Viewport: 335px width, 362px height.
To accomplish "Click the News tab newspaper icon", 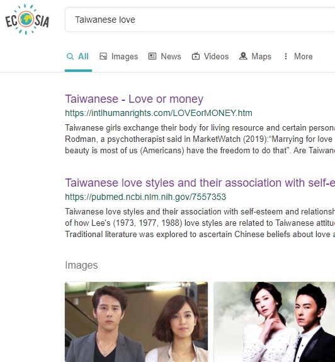I will point(152,56).
